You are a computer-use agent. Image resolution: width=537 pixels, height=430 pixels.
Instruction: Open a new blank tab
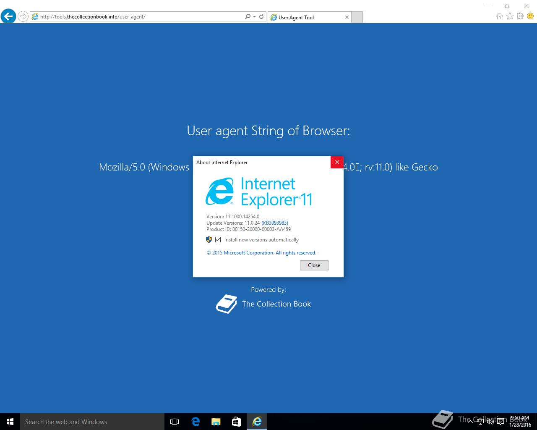pos(357,17)
